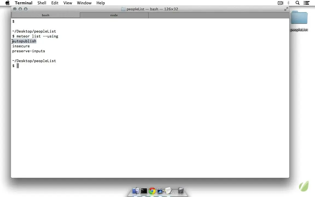315x197 pixels.
Task: Open the Window menu
Action: coord(84,3)
